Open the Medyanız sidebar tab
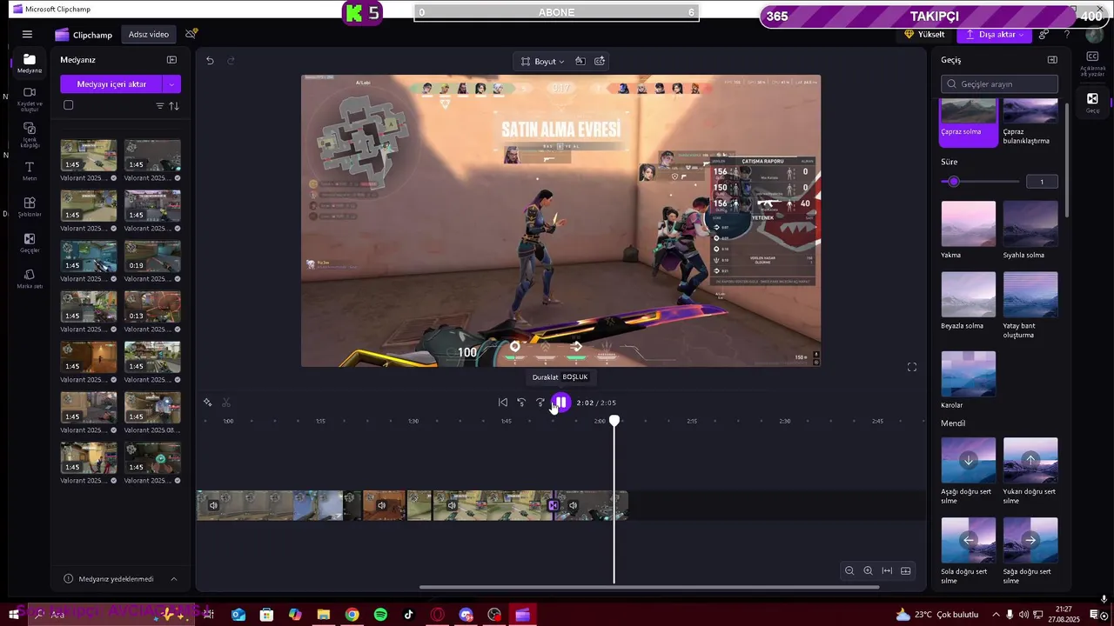 pyautogui.click(x=30, y=63)
